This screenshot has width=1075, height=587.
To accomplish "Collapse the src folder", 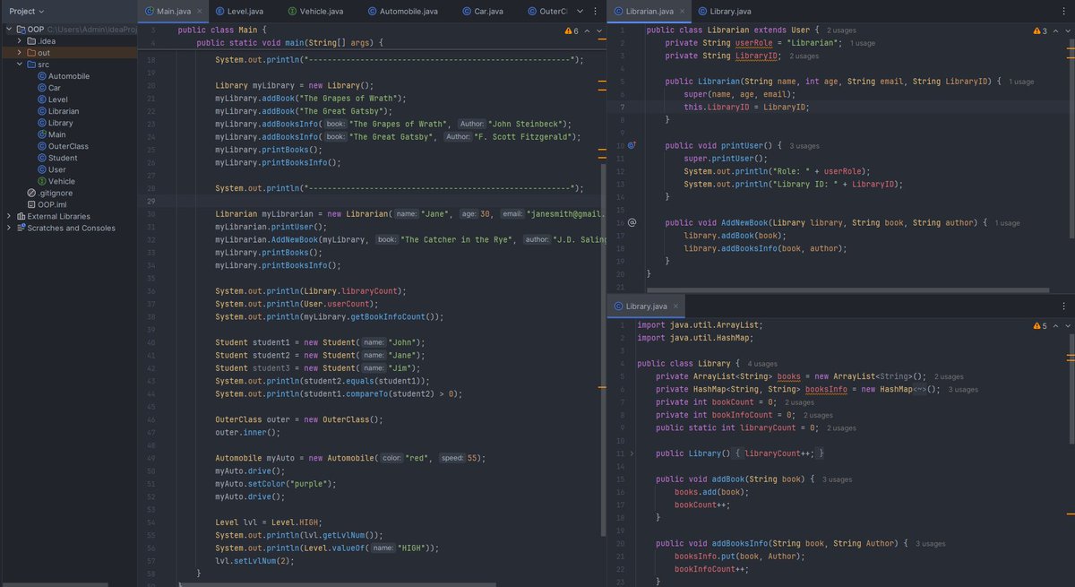I will 21,65.
